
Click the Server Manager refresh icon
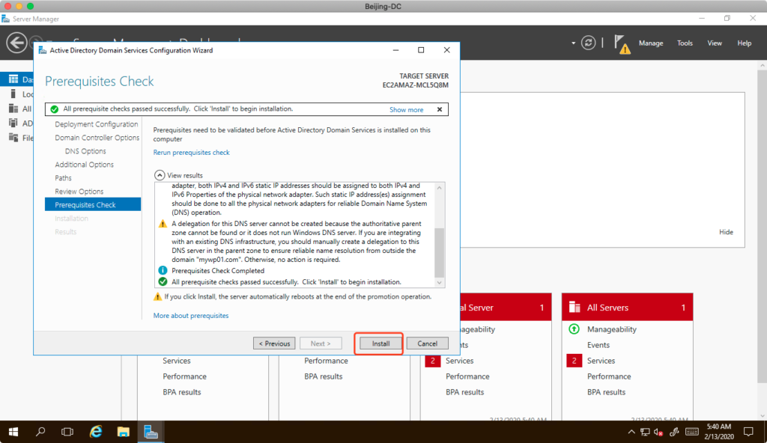click(x=589, y=43)
